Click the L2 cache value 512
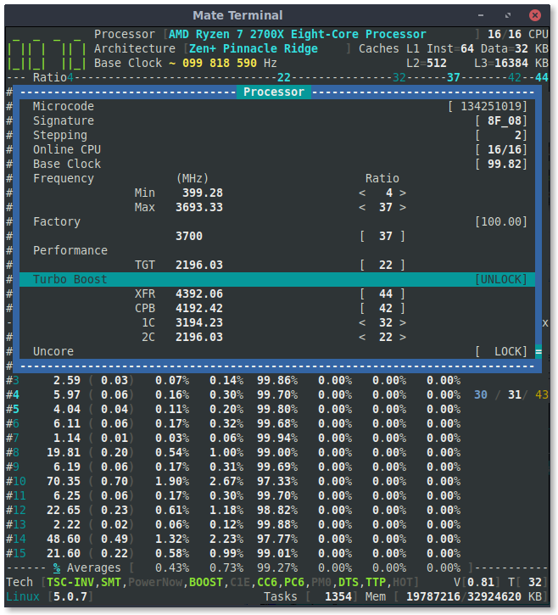 tap(437, 63)
